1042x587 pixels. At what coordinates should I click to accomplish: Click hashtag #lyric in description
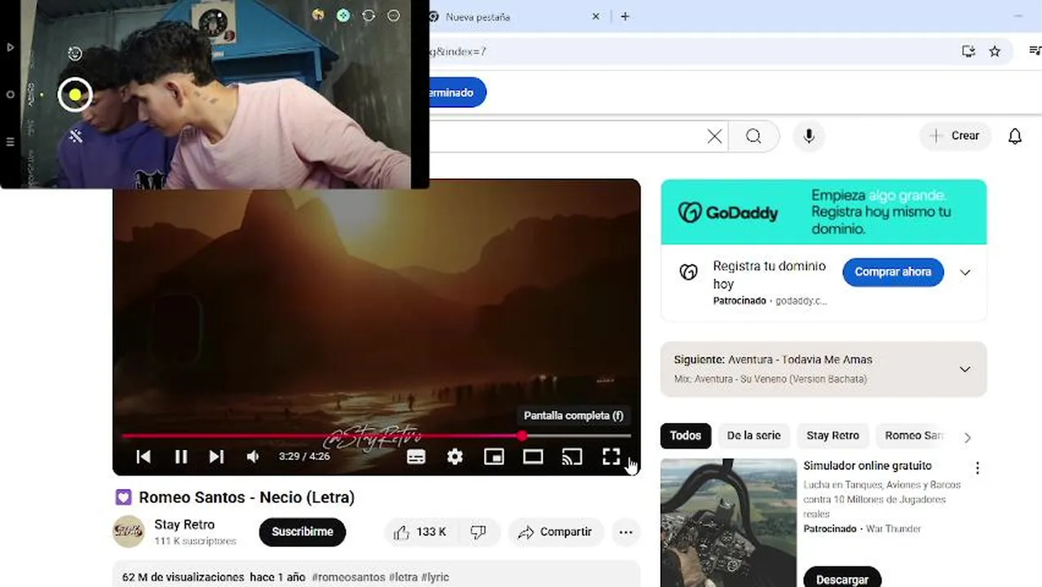[435, 577]
